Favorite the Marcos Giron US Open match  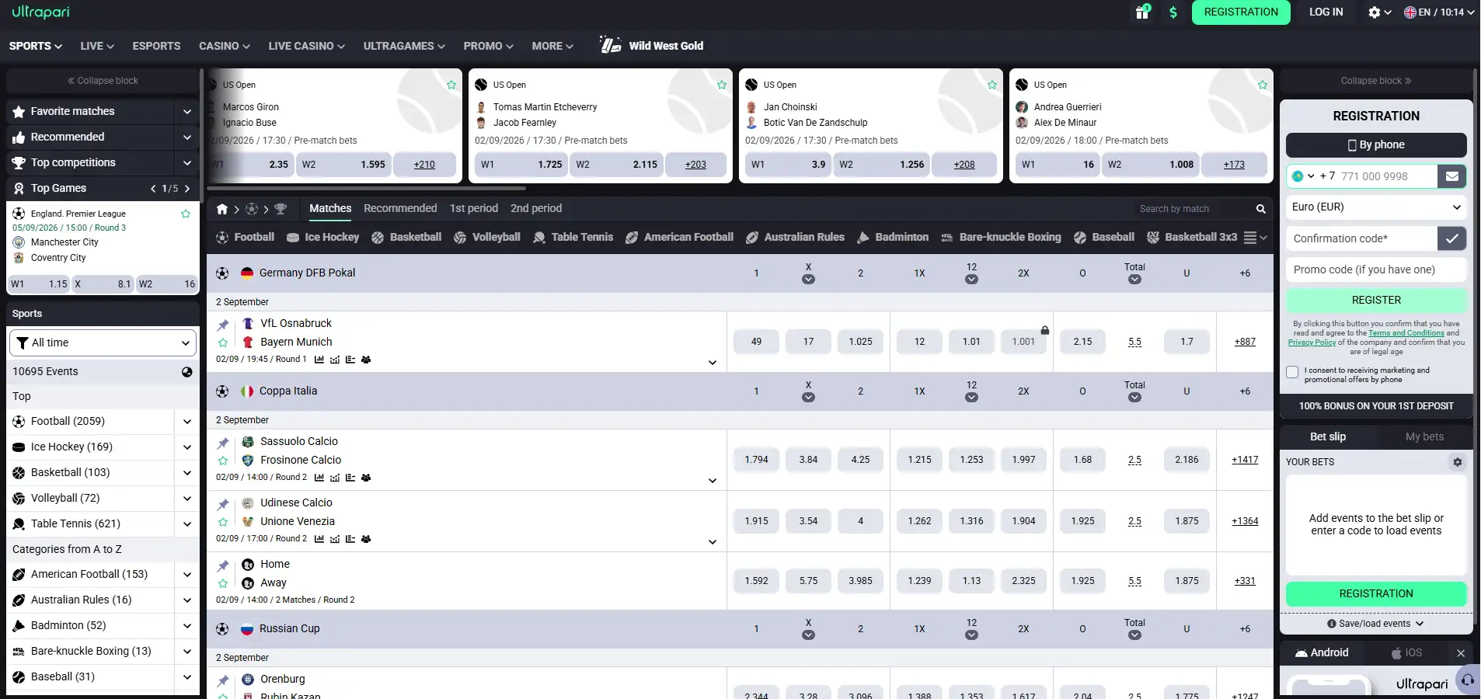click(451, 85)
